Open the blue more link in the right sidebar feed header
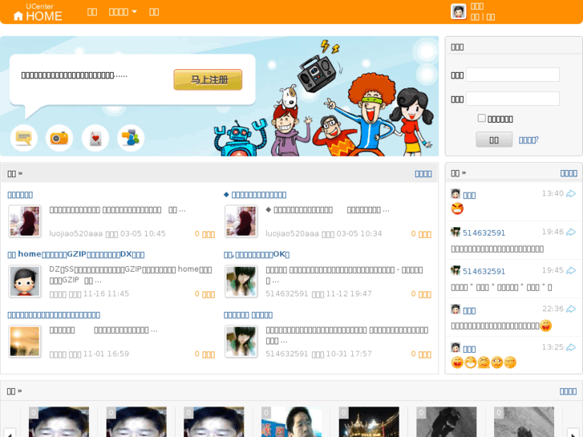This screenshot has width=583, height=437. coord(569,173)
